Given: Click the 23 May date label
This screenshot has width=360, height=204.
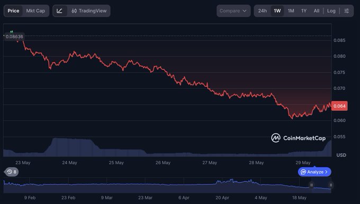Looking at the screenshot, I should click(23, 162).
